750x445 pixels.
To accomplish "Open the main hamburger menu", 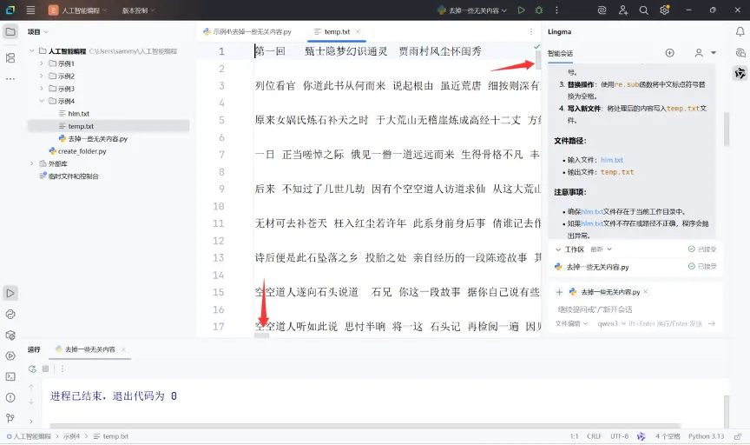I will click(30, 10).
